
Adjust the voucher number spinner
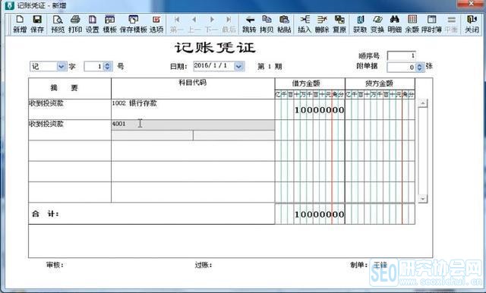pos(107,66)
